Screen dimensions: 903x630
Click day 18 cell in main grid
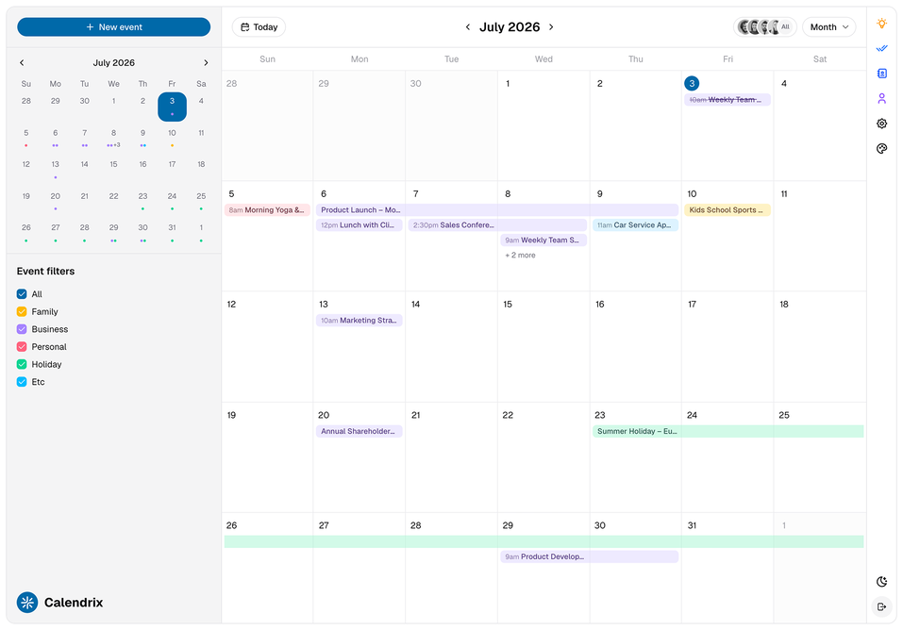(820, 347)
